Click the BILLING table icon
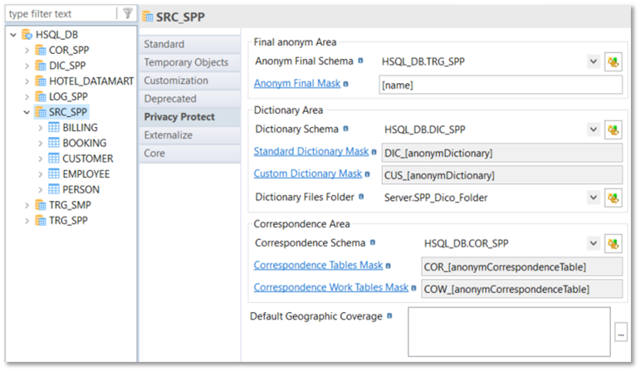This screenshot has width=640, height=371. pyautogui.click(x=53, y=127)
